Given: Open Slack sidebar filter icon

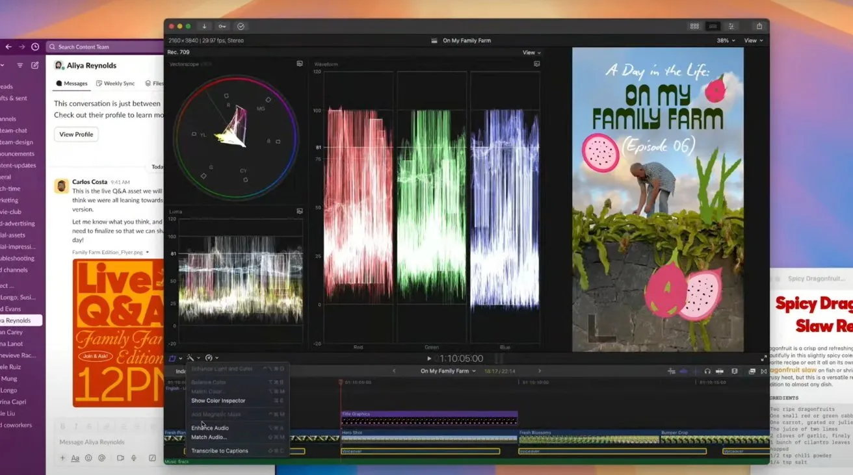Looking at the screenshot, I should 20,66.
